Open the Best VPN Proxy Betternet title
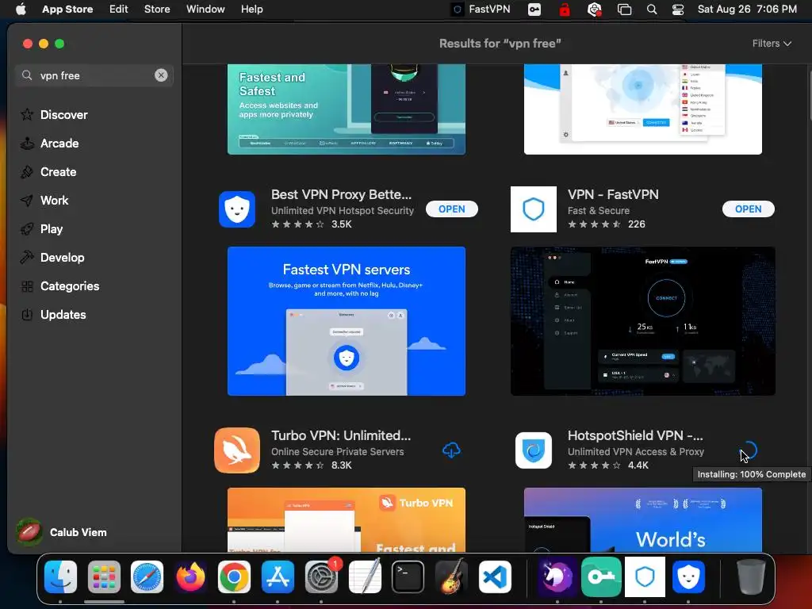This screenshot has width=812, height=609. [341, 194]
